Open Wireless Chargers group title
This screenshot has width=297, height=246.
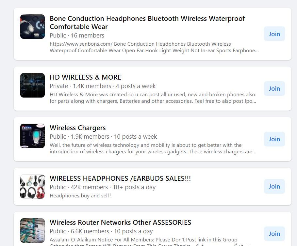click(78, 128)
